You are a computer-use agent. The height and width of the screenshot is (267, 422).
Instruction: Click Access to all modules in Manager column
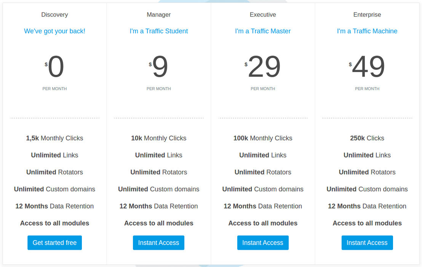click(x=158, y=223)
